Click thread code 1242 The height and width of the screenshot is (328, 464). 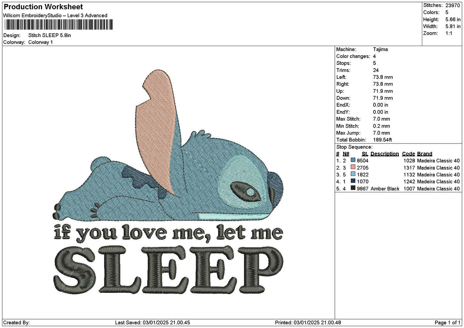click(409, 182)
